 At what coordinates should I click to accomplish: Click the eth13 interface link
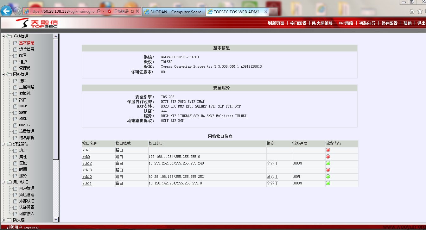[87, 170]
